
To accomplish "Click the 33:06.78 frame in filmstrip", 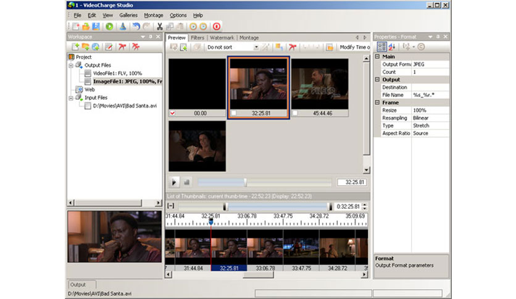I will (265, 248).
